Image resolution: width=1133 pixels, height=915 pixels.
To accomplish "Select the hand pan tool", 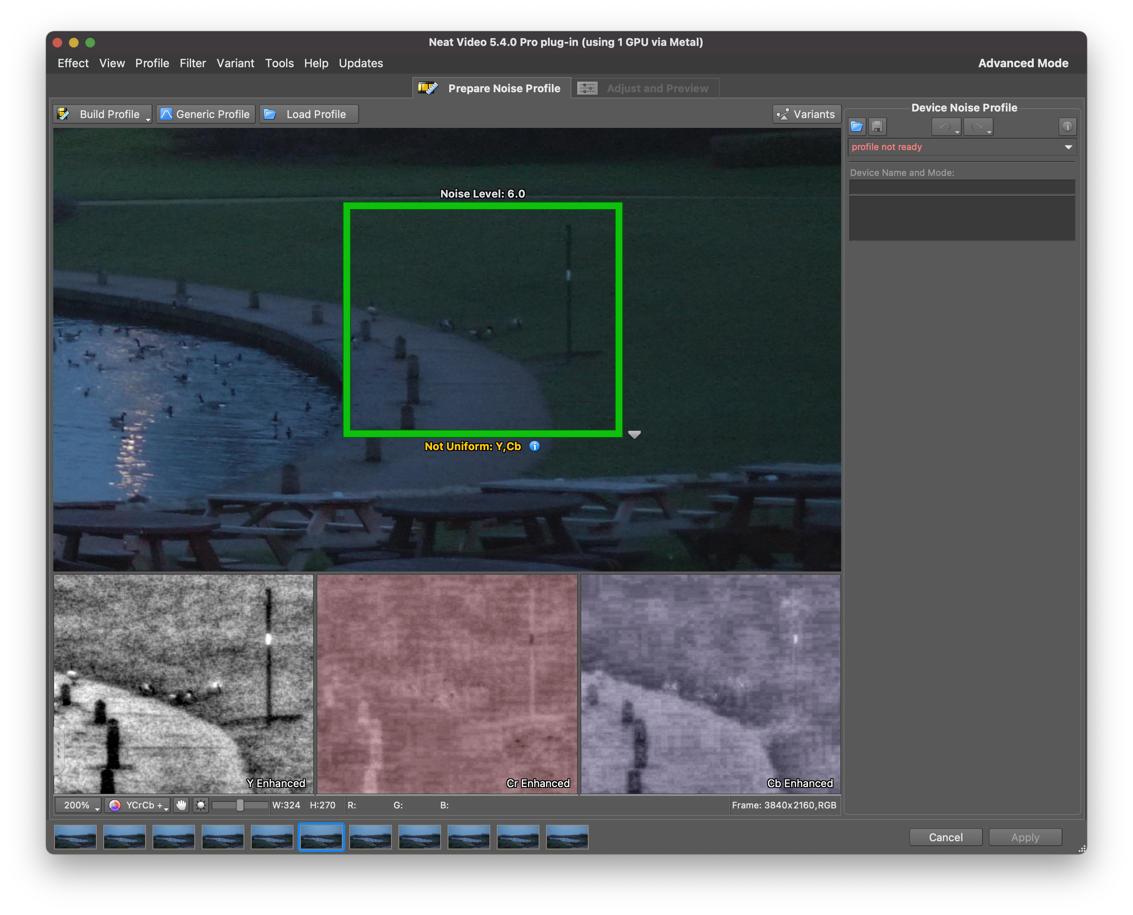I will coord(181,805).
